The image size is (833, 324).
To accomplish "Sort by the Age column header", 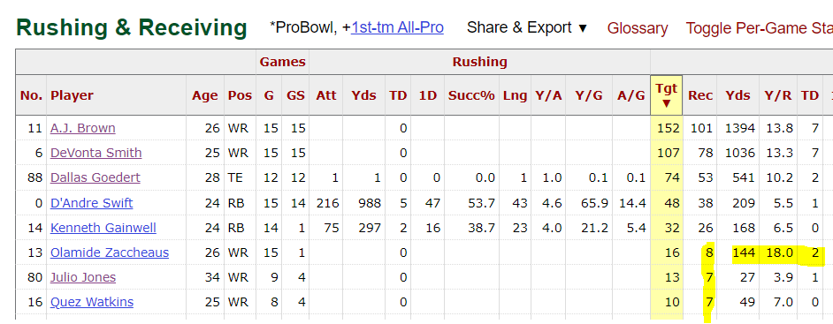I will coord(205,95).
